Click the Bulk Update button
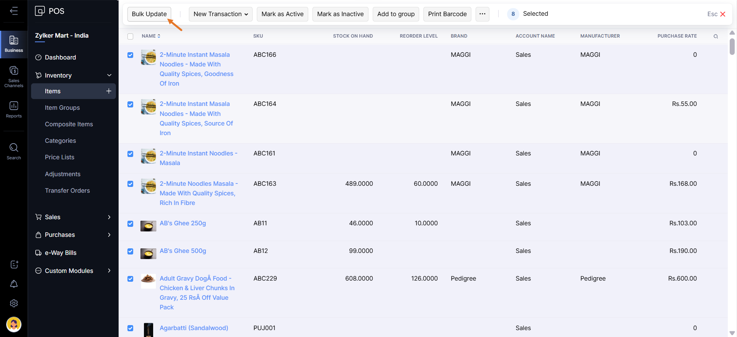 149,14
